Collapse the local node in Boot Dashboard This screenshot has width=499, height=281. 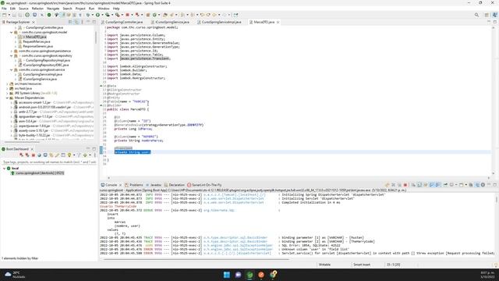[x=5, y=169]
